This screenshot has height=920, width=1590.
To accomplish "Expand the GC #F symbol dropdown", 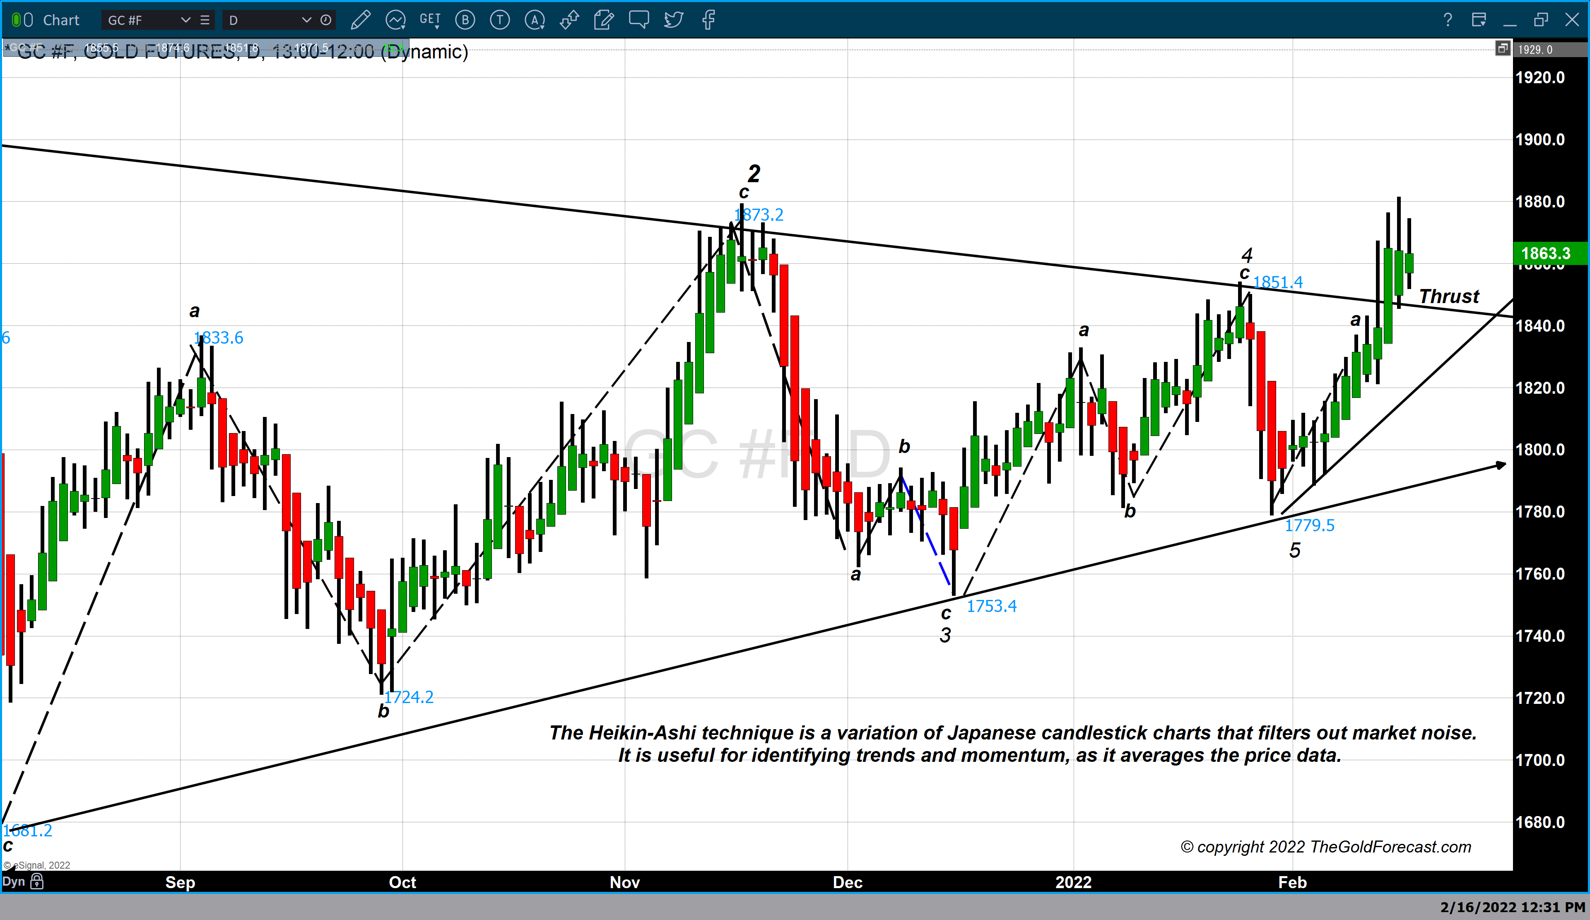I will (185, 20).
